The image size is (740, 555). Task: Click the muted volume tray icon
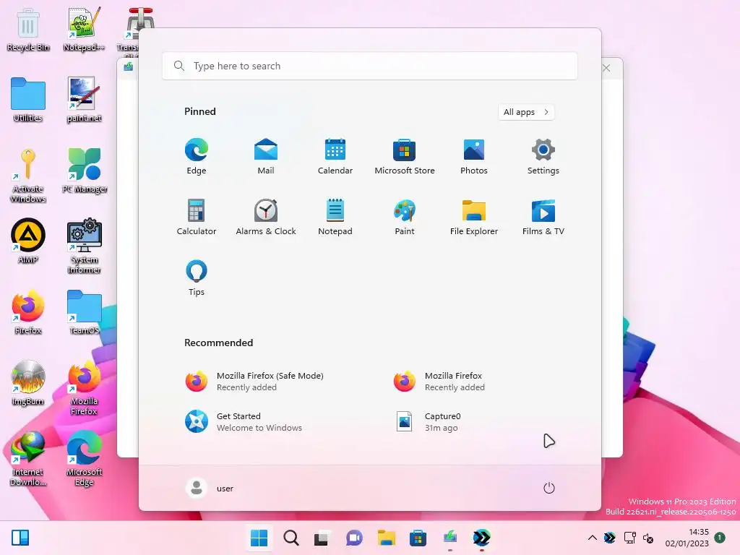(x=648, y=538)
